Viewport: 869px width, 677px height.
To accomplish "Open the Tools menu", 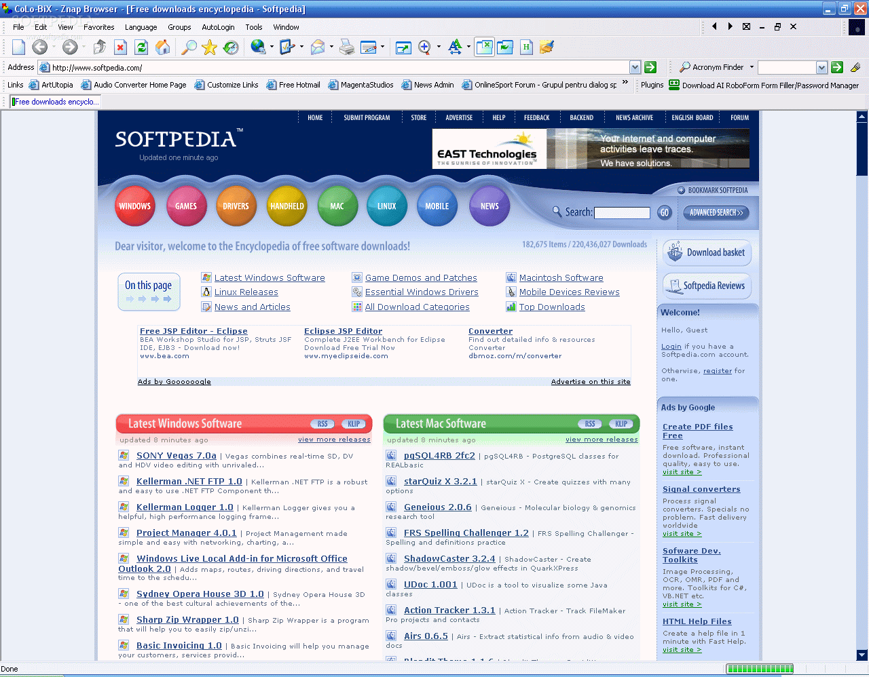I will (254, 27).
